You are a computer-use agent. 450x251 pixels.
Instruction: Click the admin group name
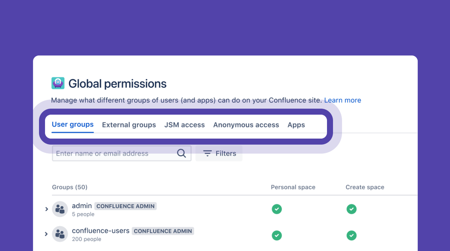[82, 206]
